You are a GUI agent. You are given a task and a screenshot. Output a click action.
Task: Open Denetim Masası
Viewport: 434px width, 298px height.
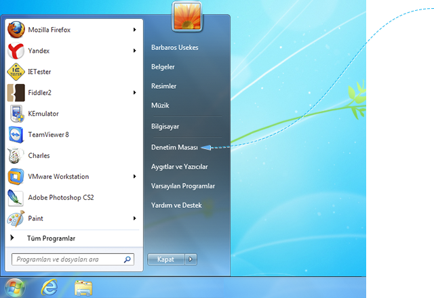[174, 148]
